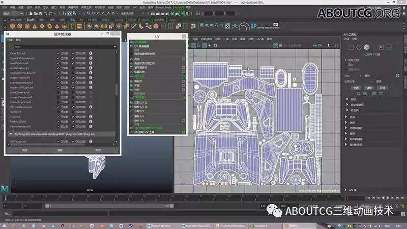The width and height of the screenshot is (407, 229).
Task: Select the polygon torus shelf icon
Action: pyautogui.click(x=49, y=26)
